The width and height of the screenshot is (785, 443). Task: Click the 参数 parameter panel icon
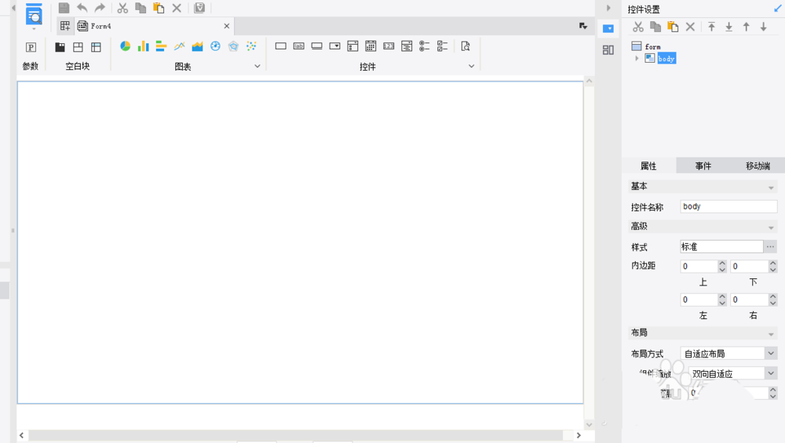coord(31,47)
